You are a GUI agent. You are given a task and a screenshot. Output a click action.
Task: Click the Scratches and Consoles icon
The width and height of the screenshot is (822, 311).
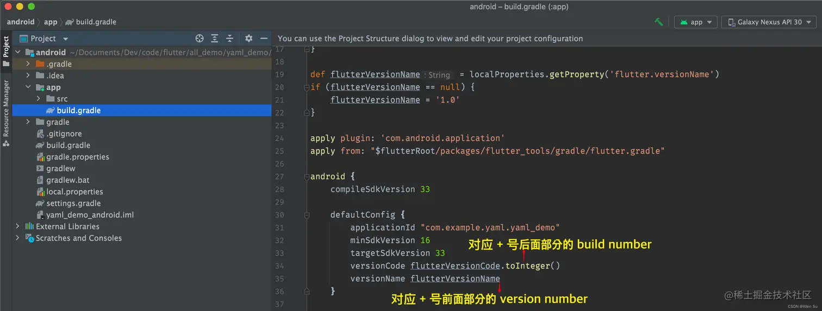29,238
